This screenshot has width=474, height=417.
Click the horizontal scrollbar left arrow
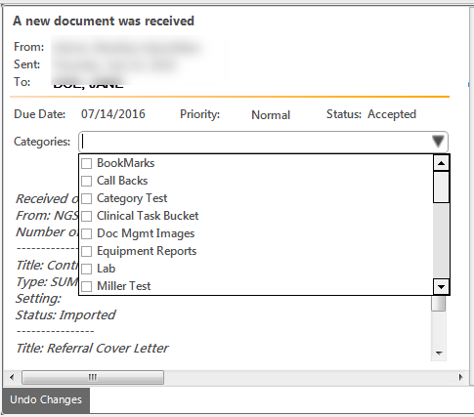pos(12,378)
